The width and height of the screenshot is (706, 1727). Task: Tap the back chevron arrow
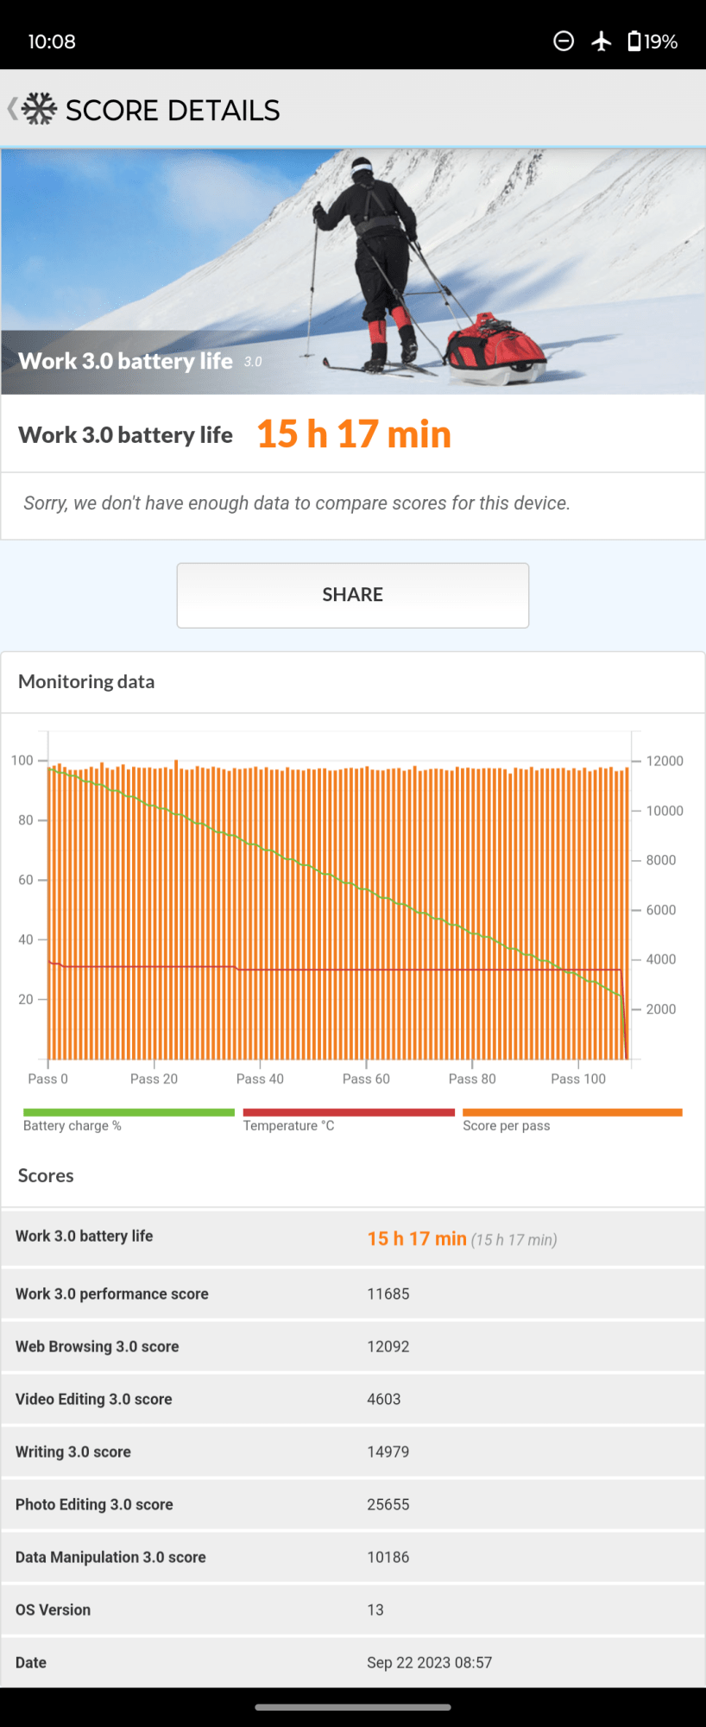[x=12, y=110]
